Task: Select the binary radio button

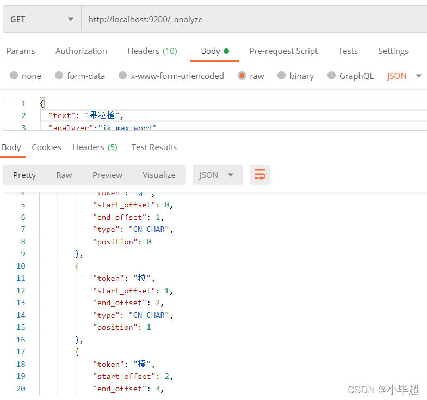Action: [281, 76]
